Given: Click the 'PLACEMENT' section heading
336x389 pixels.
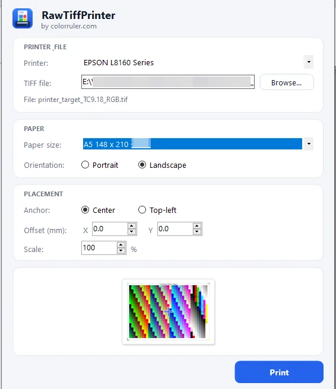Looking at the screenshot, I should [x=43, y=194].
